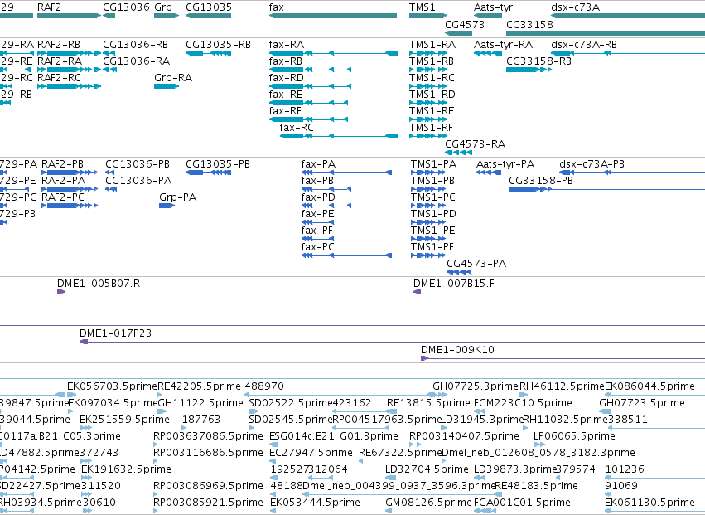Select EST EK251559.5prime
The height and width of the screenshot is (515, 705).
tap(124, 420)
